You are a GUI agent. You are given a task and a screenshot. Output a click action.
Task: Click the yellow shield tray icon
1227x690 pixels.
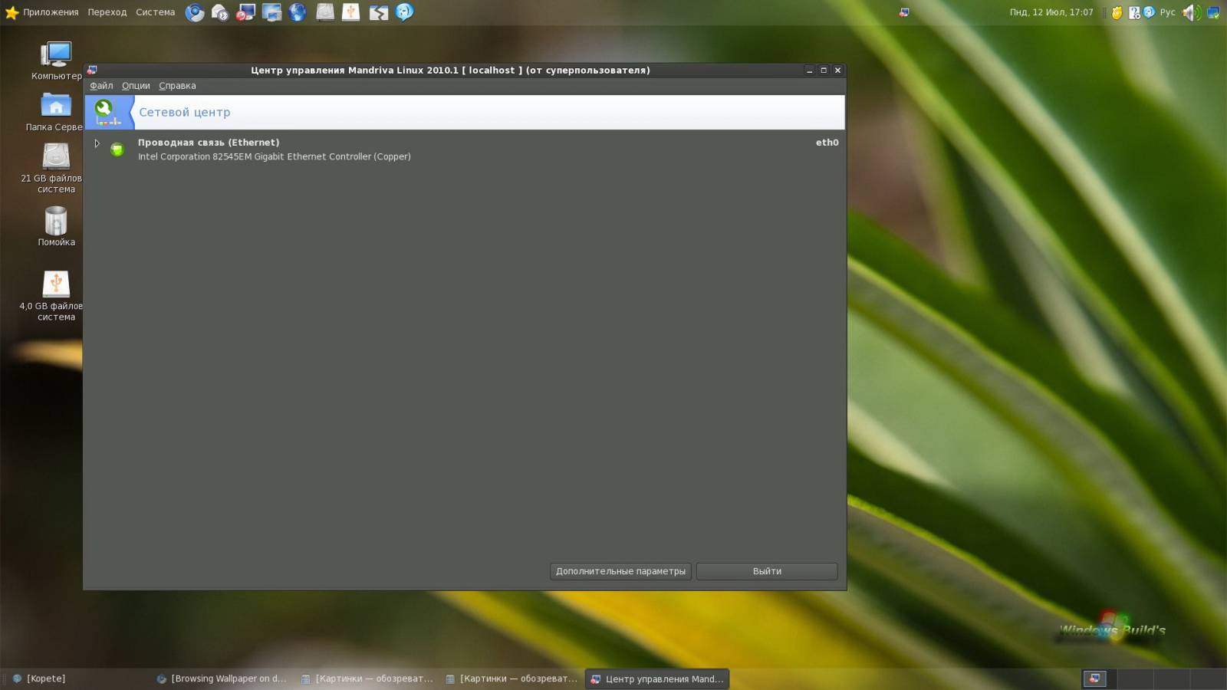pyautogui.click(x=1117, y=12)
